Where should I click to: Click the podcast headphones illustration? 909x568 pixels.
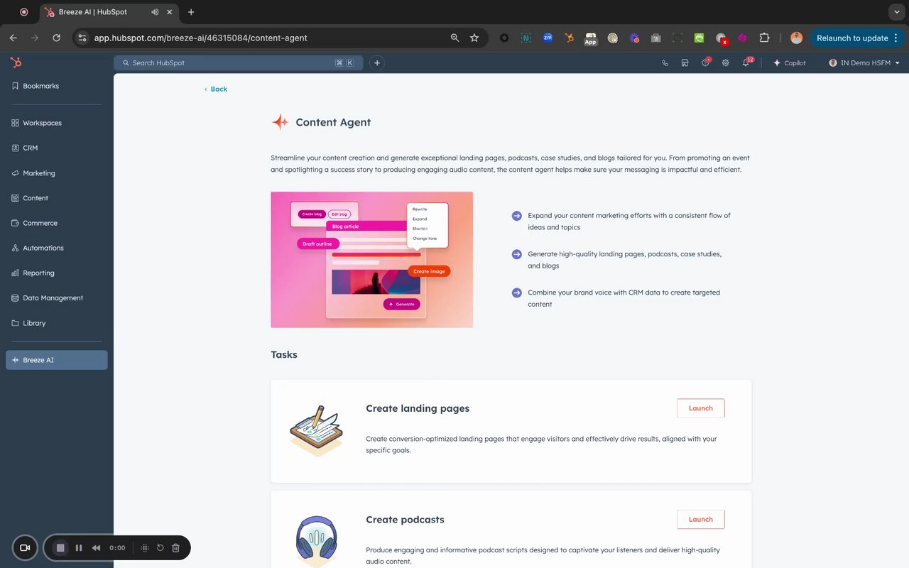316,540
